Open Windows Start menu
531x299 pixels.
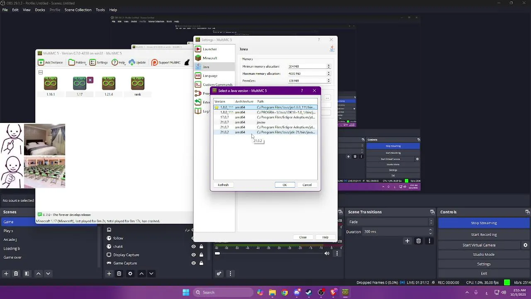point(186,292)
